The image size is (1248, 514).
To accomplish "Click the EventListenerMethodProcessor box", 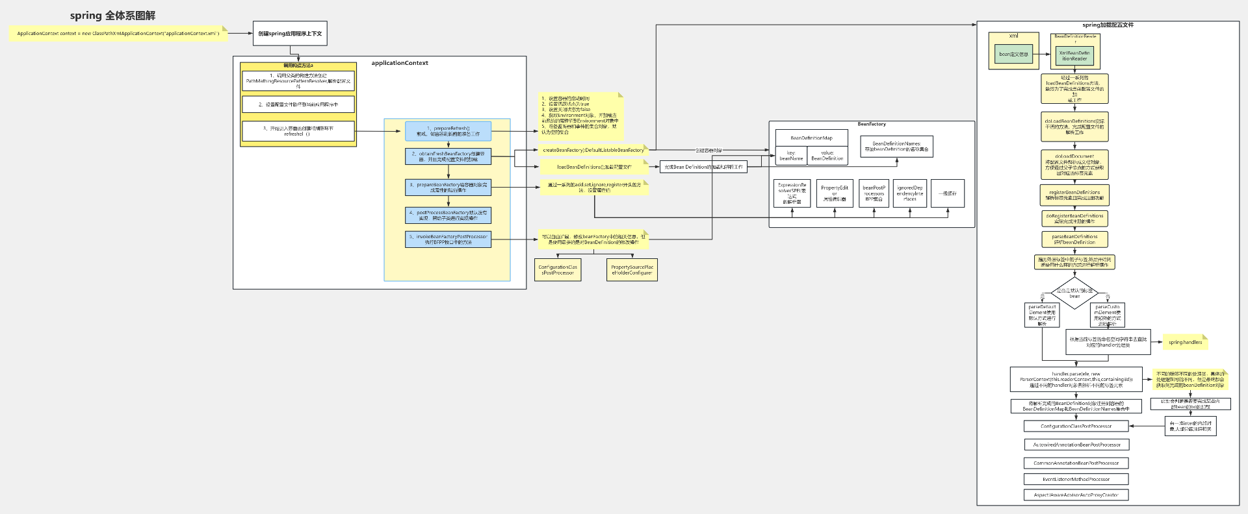I will pyautogui.click(x=1076, y=479).
